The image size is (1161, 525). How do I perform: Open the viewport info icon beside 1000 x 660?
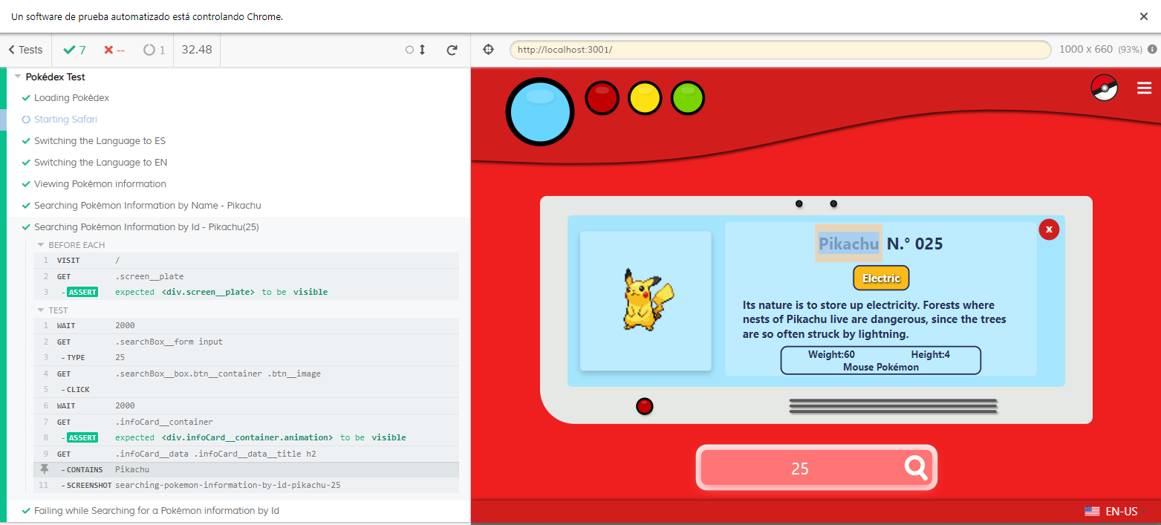[x=1152, y=50]
